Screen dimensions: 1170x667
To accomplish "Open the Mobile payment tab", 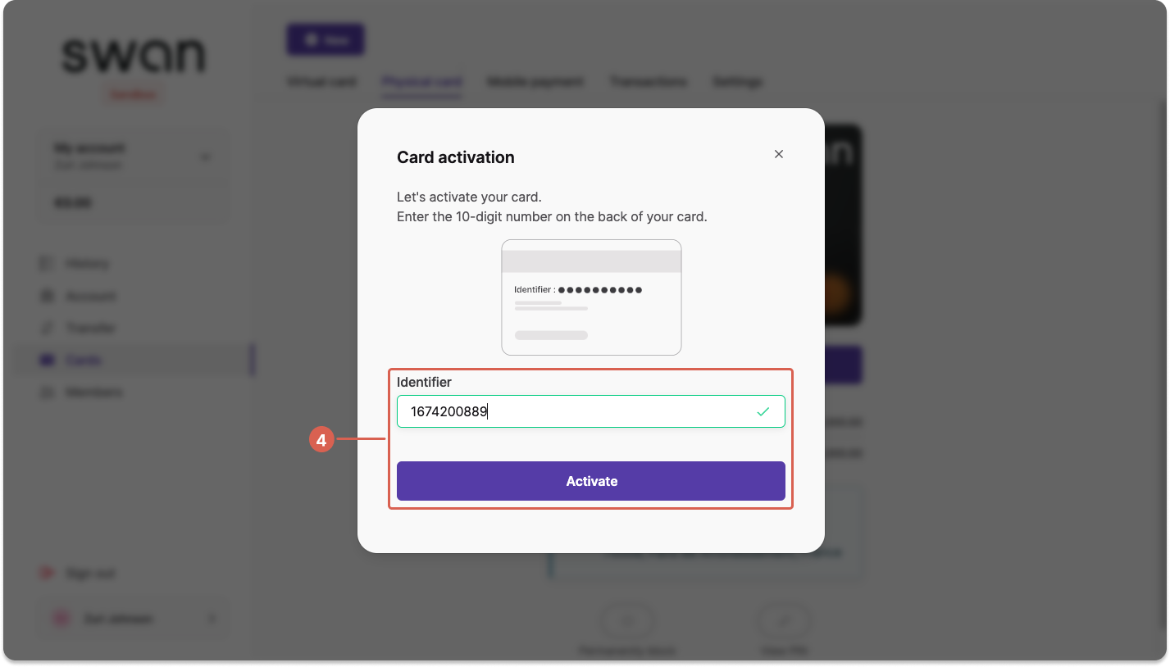I will 535,82.
